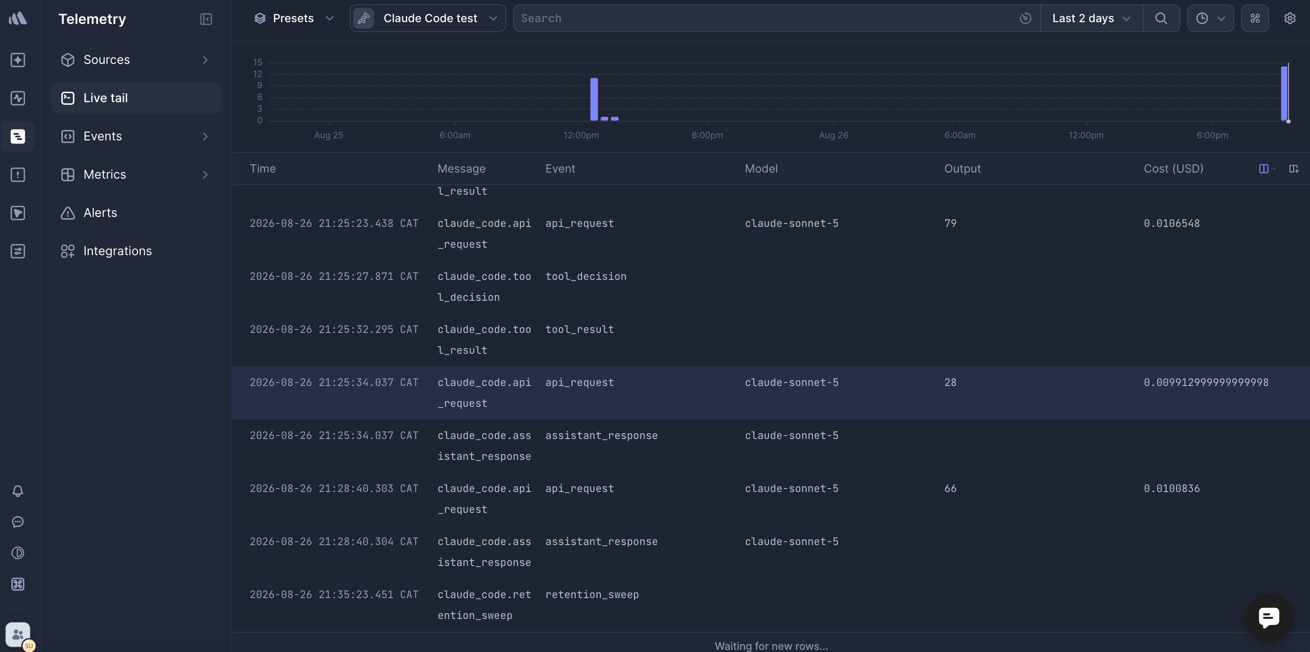This screenshot has width=1310, height=652.
Task: Click the small histogram bar right after 12:00pm
Action: (x=604, y=118)
